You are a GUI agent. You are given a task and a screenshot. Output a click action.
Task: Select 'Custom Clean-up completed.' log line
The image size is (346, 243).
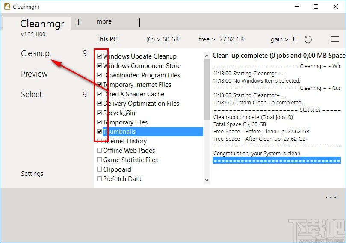(258, 102)
